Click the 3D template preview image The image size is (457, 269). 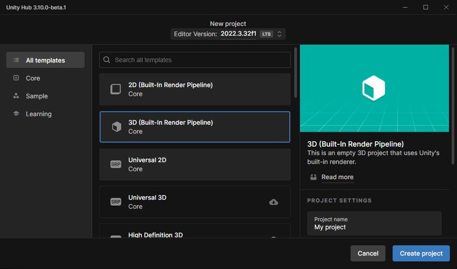pyautogui.click(x=374, y=88)
